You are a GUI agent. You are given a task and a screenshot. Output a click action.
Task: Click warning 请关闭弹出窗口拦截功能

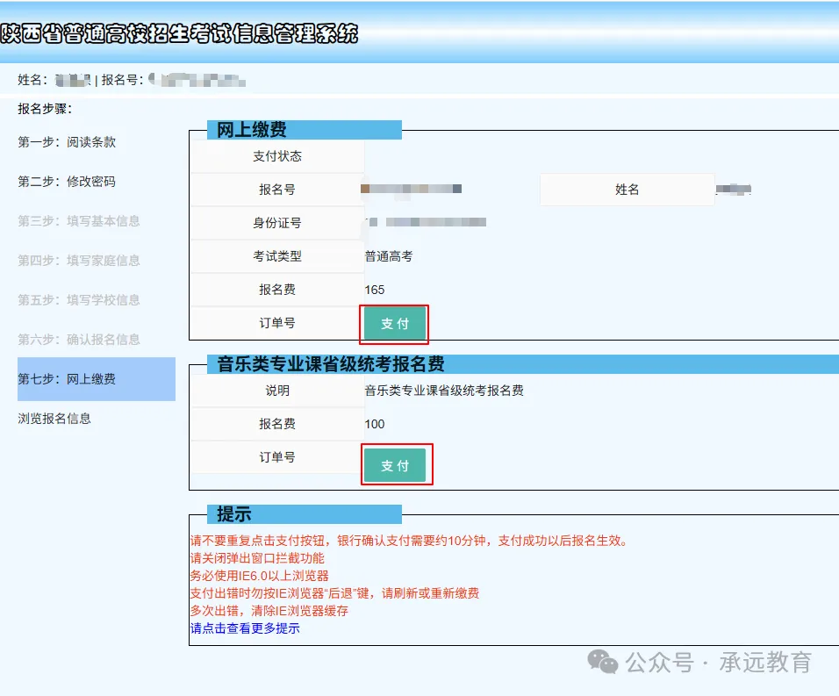coord(257,558)
